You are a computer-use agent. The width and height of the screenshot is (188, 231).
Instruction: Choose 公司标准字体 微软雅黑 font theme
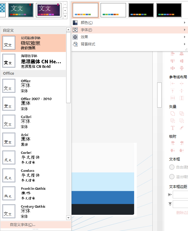[33, 43]
